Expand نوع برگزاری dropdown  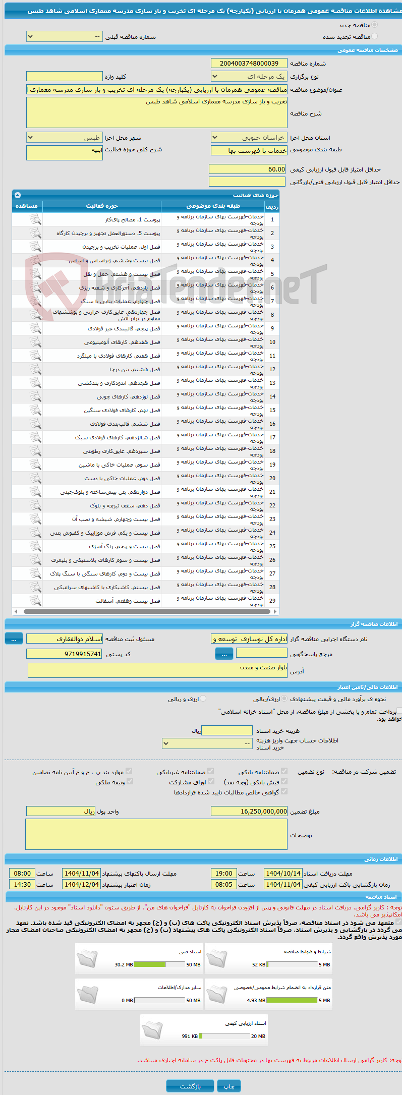click(x=249, y=77)
